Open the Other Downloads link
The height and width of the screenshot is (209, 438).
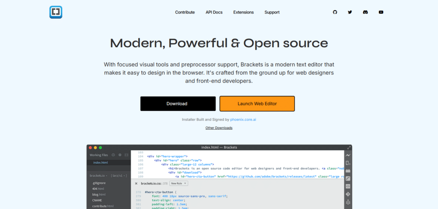click(x=219, y=128)
